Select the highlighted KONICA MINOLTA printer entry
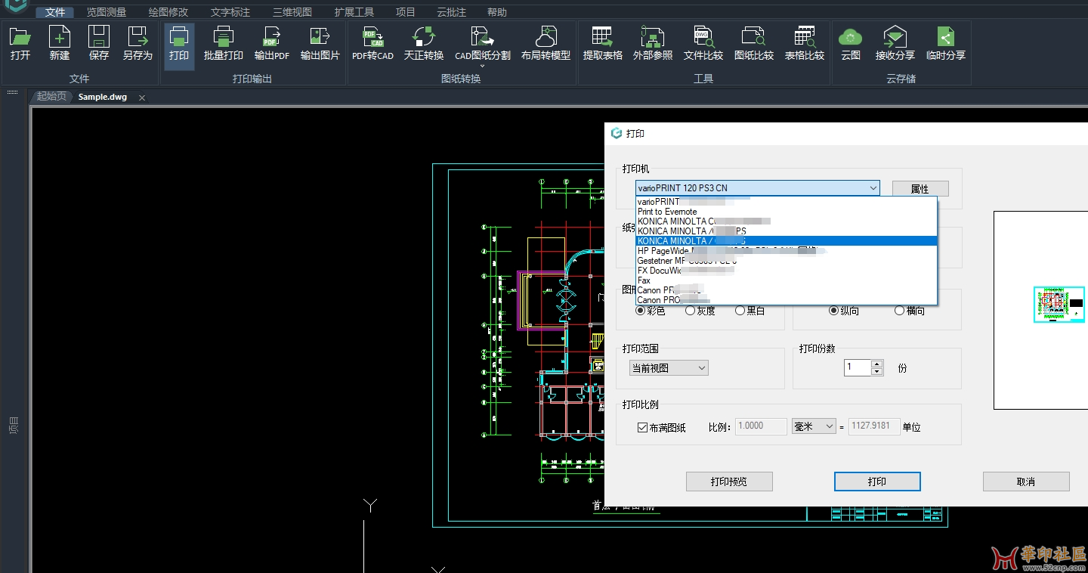The width and height of the screenshot is (1088, 573). (x=786, y=241)
